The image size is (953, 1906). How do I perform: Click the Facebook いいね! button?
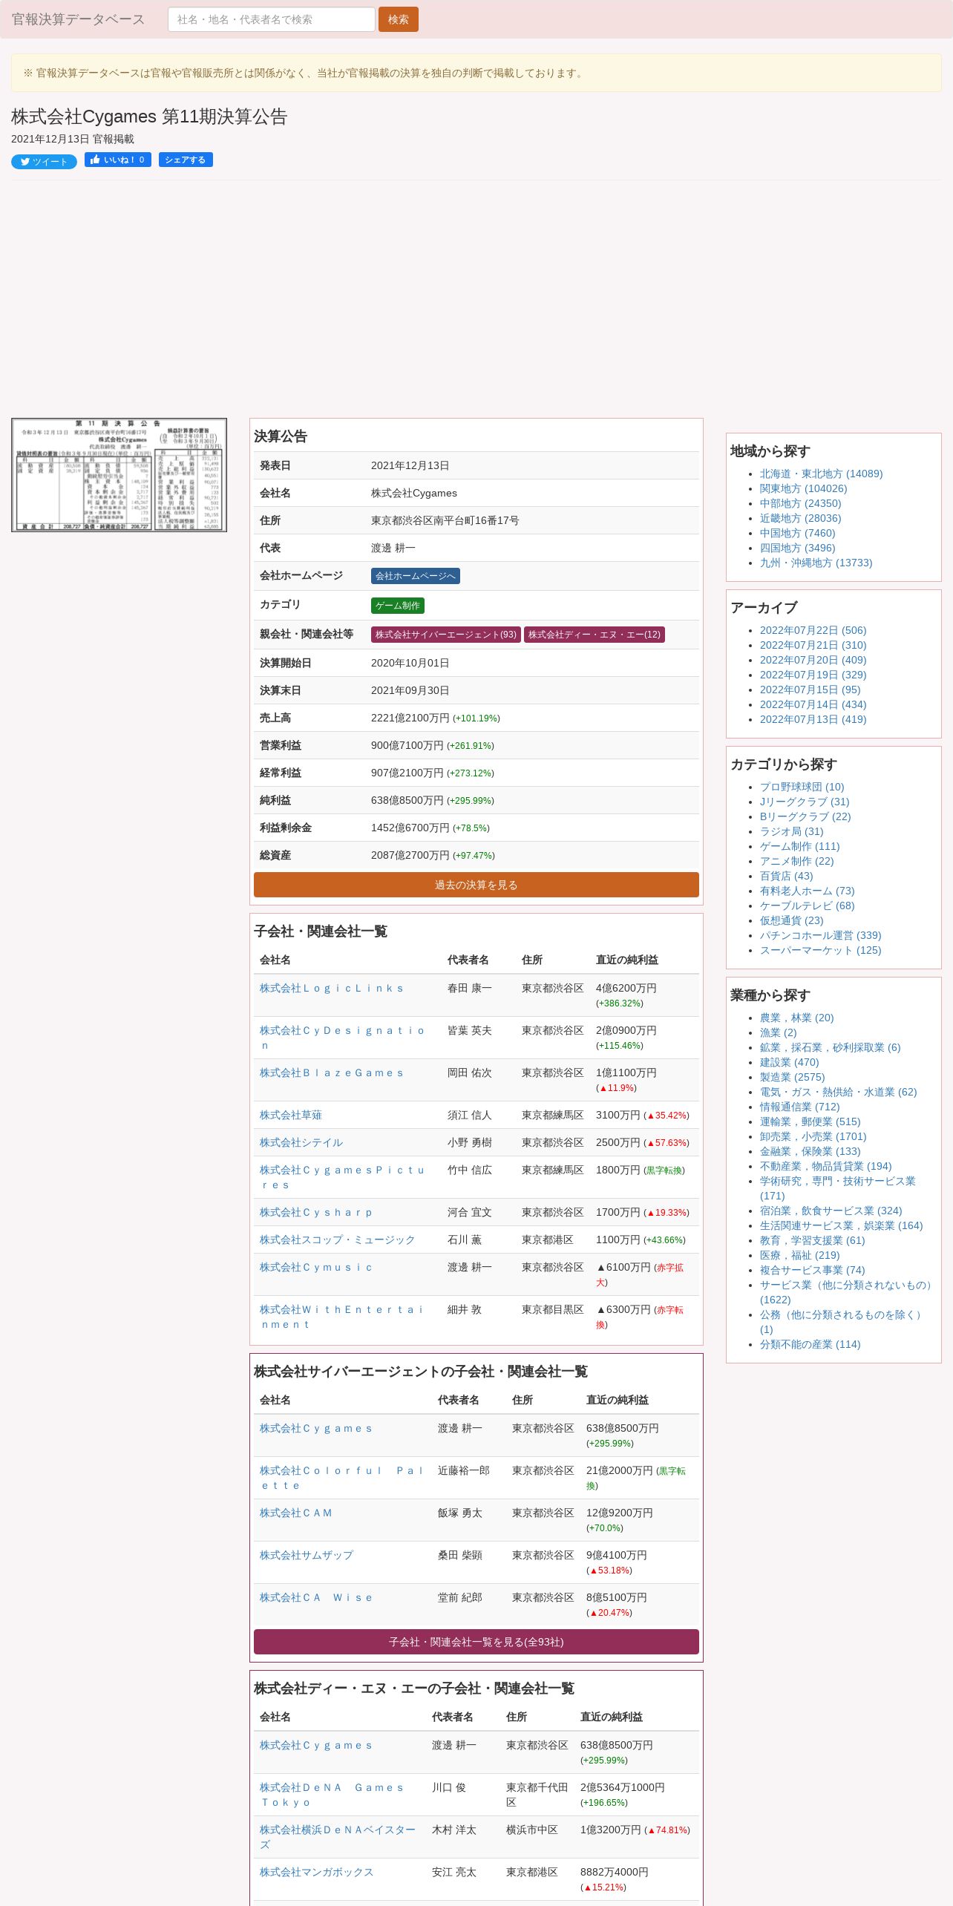118,160
